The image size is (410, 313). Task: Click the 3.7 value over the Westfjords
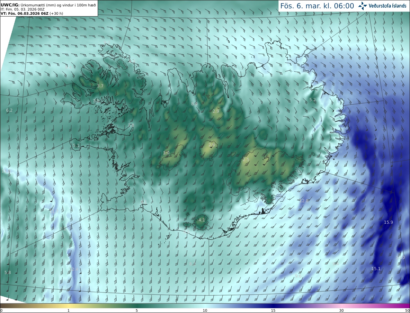click(x=100, y=86)
